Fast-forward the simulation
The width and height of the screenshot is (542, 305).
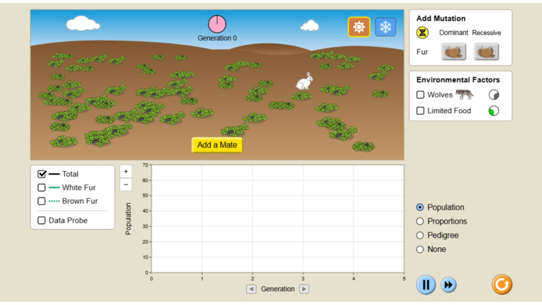(x=449, y=284)
